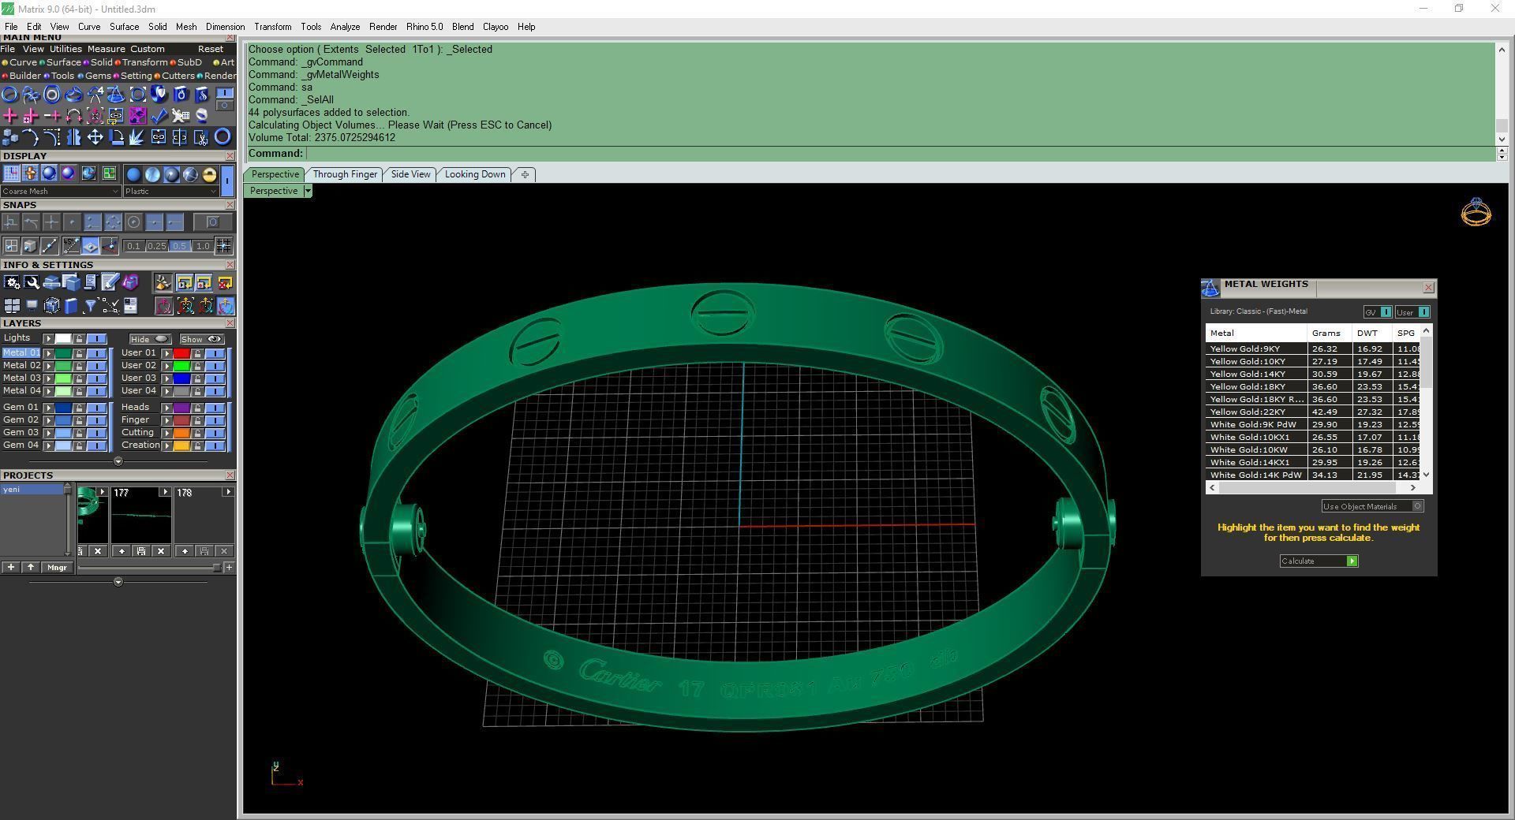The height and width of the screenshot is (820, 1515).
Task: Switch to Looking Down viewport tab
Action: click(x=475, y=174)
